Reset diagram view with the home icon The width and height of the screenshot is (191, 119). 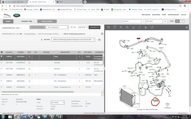(x=108, y=27)
